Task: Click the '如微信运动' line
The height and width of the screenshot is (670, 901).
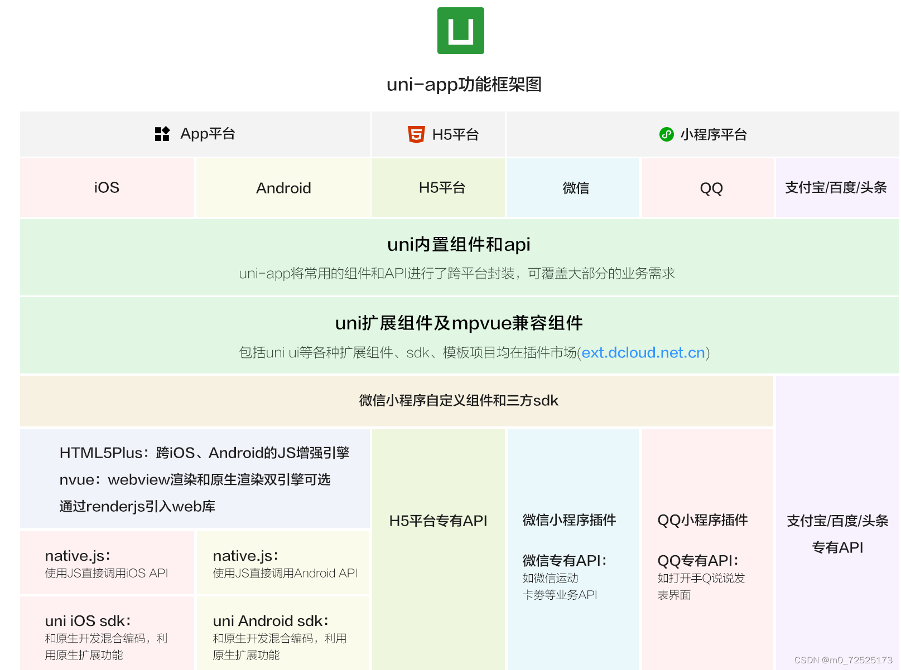Action: pyautogui.click(x=550, y=578)
